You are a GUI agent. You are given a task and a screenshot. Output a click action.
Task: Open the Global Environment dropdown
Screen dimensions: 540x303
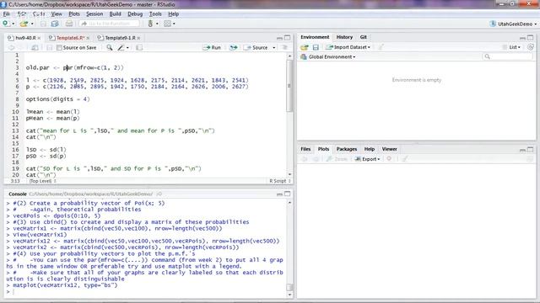(x=328, y=56)
